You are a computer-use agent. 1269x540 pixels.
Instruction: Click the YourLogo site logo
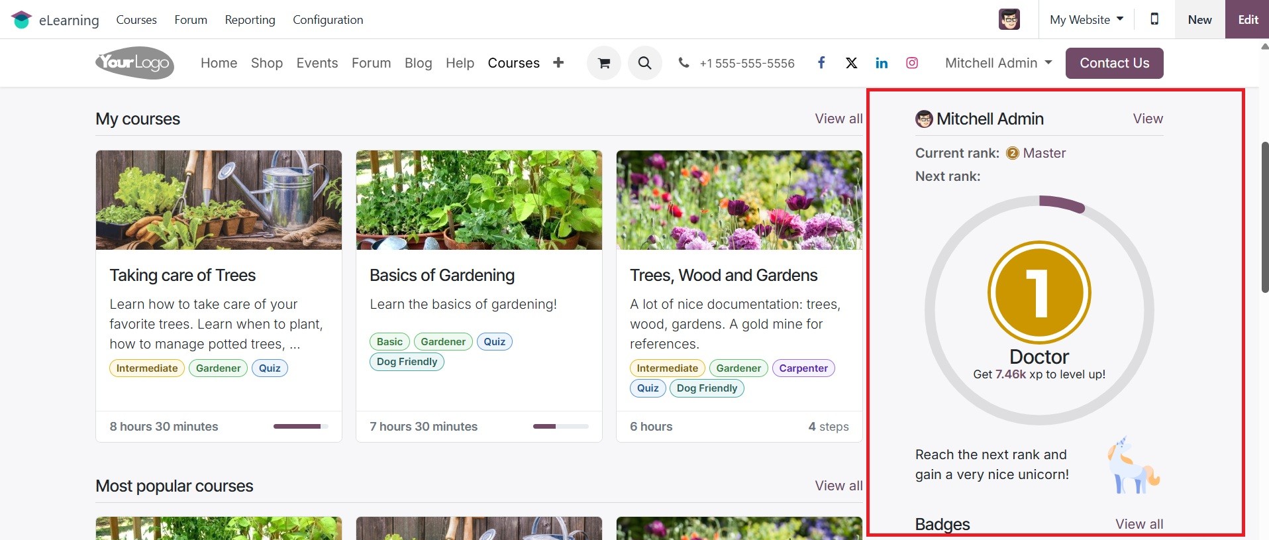click(135, 63)
